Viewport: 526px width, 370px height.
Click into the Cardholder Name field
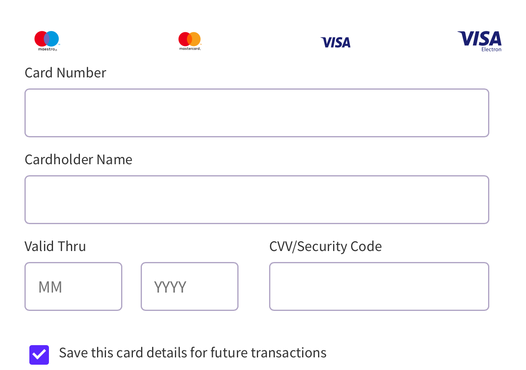coord(256,200)
